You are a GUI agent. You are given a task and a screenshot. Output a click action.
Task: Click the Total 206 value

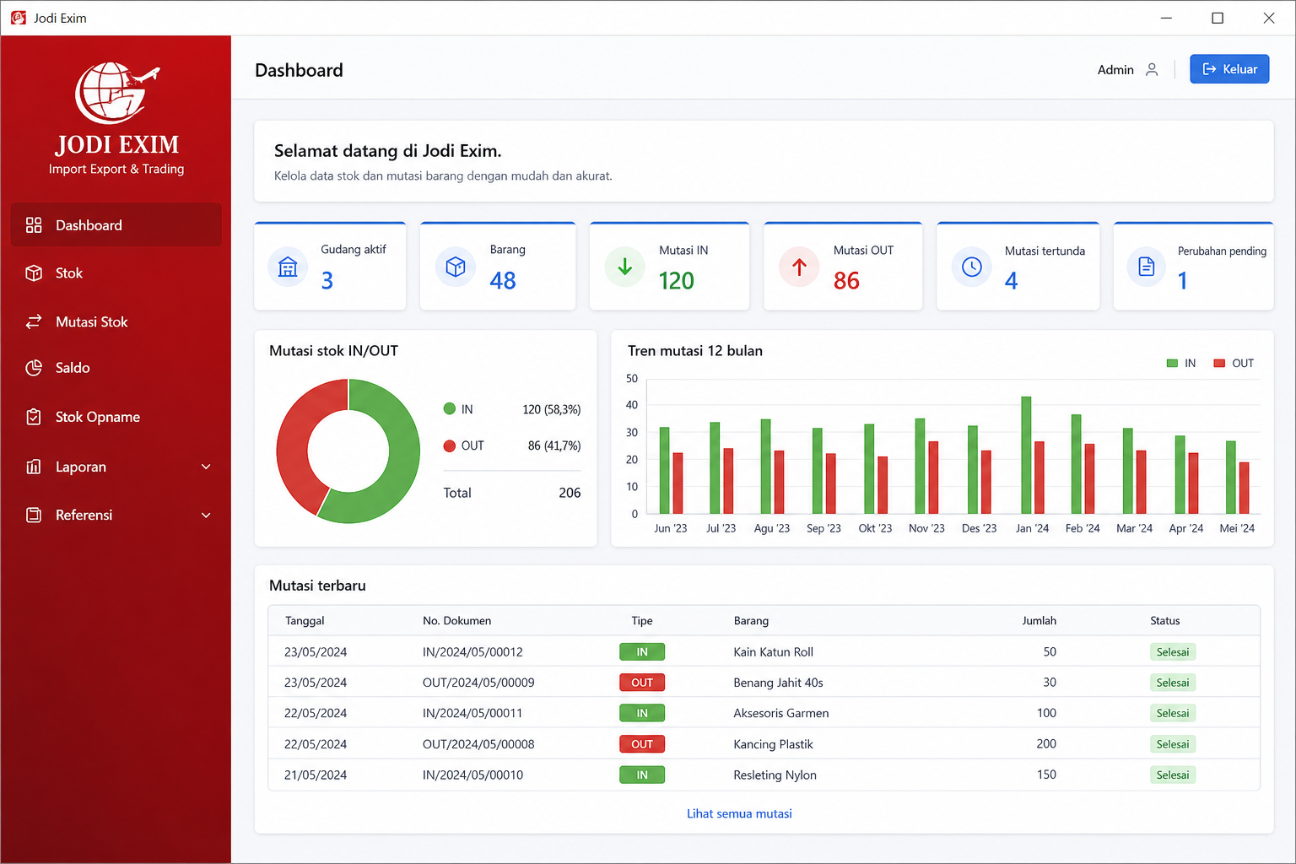pos(570,493)
